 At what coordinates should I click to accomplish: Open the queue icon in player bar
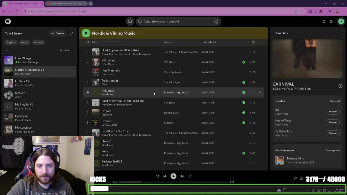coord(301,178)
